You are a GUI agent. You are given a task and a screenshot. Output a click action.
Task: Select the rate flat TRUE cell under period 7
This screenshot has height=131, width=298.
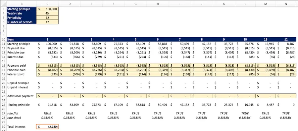(x=179, y=114)
